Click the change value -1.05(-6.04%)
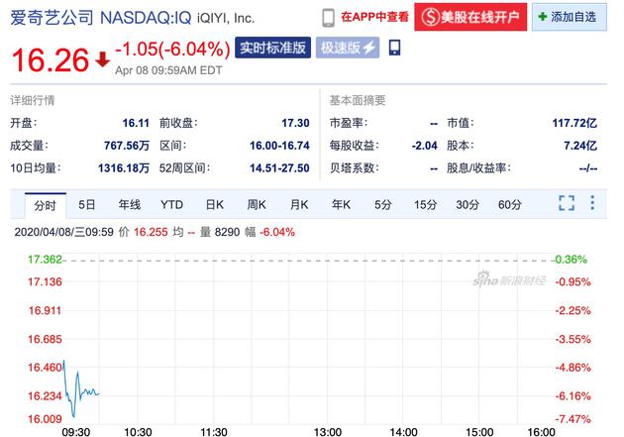 [172, 49]
